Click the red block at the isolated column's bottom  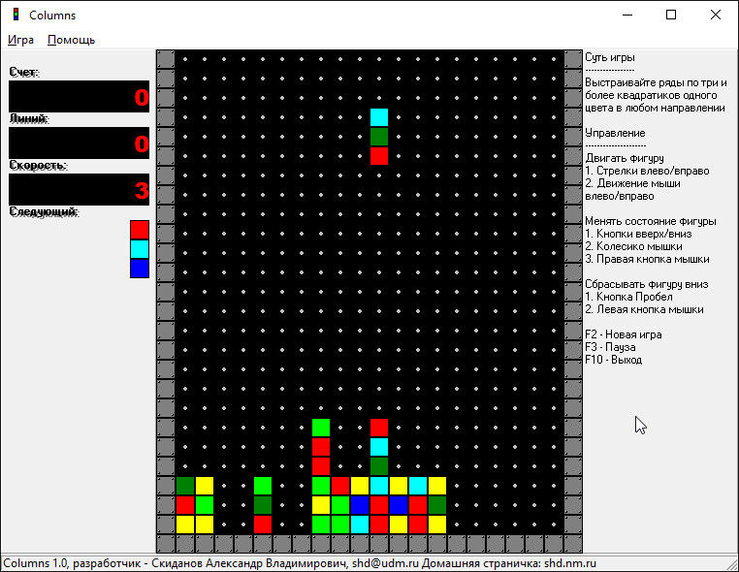pos(263,524)
